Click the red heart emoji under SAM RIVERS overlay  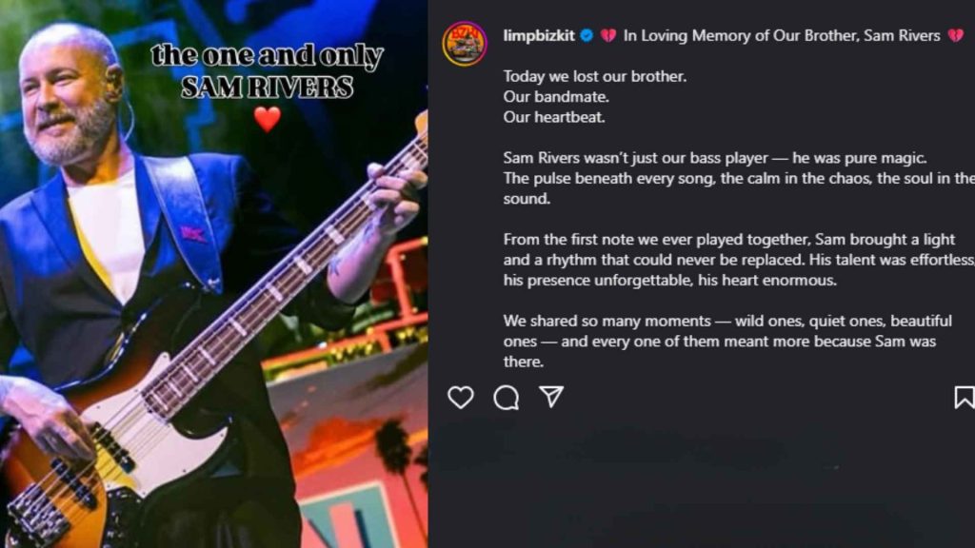(x=268, y=119)
